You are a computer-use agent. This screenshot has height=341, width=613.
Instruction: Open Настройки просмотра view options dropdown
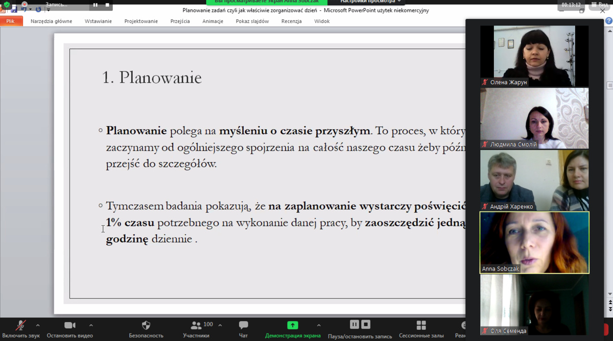click(371, 2)
